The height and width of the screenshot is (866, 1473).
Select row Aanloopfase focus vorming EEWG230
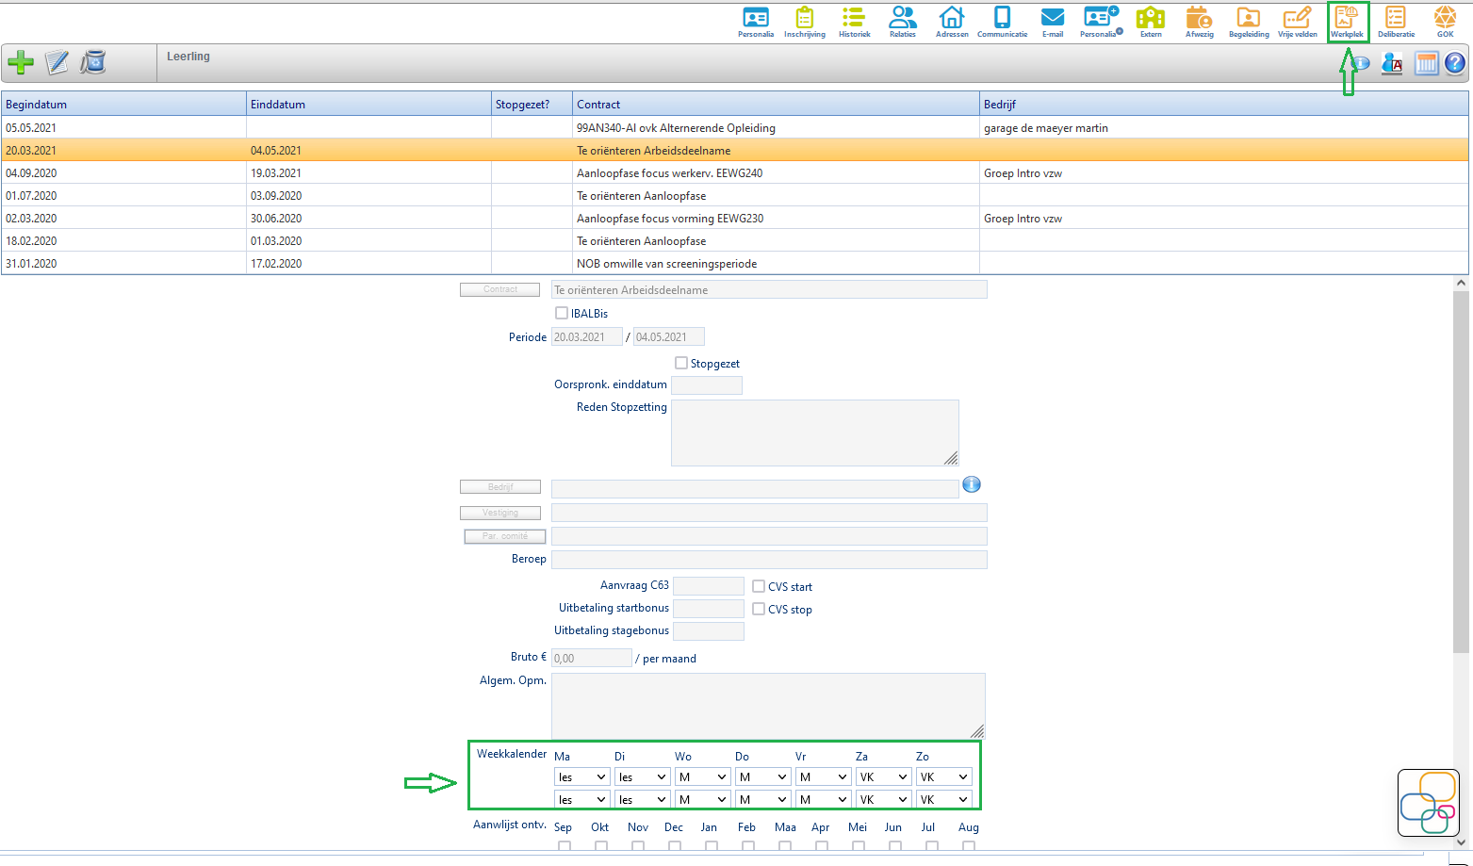click(x=735, y=218)
